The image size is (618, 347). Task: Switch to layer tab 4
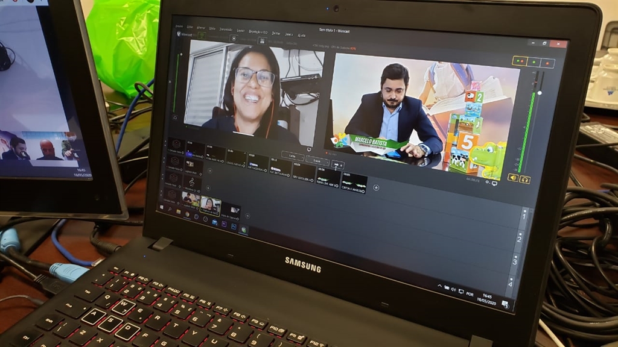click(511, 283)
